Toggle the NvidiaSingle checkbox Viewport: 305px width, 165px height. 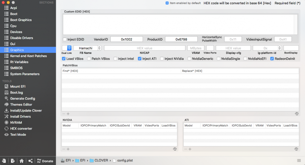218,59
